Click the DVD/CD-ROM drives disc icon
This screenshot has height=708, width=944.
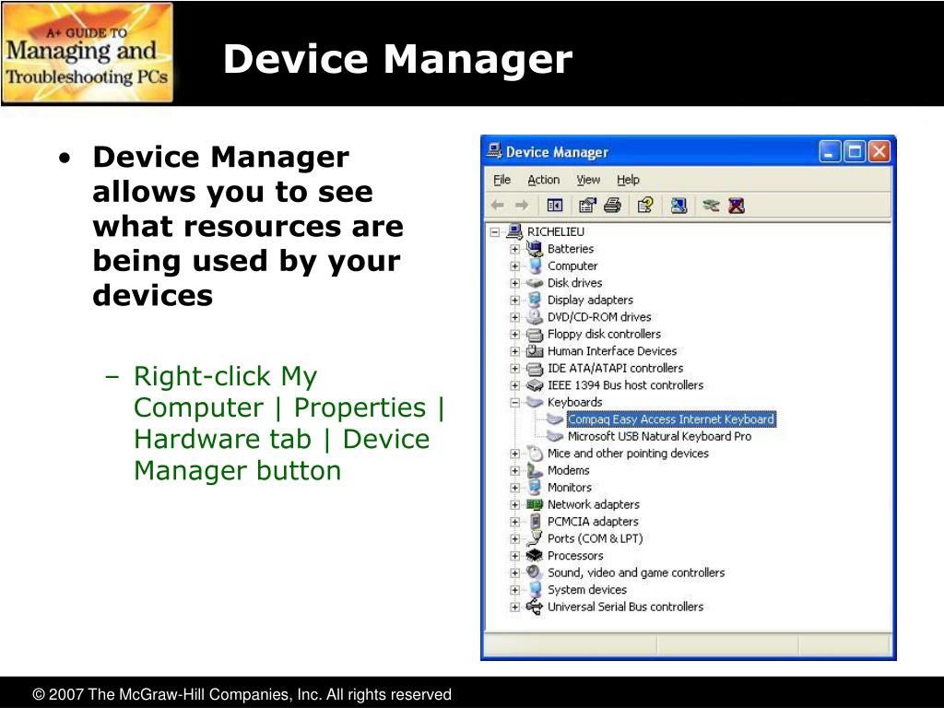[535, 317]
